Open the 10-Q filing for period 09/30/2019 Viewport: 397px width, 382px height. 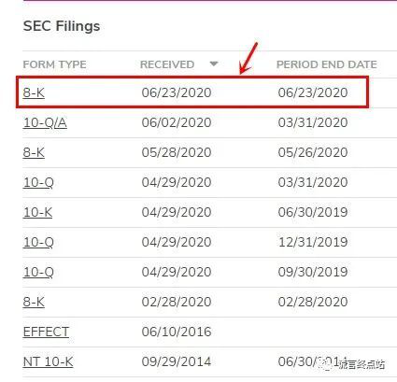[x=38, y=272]
